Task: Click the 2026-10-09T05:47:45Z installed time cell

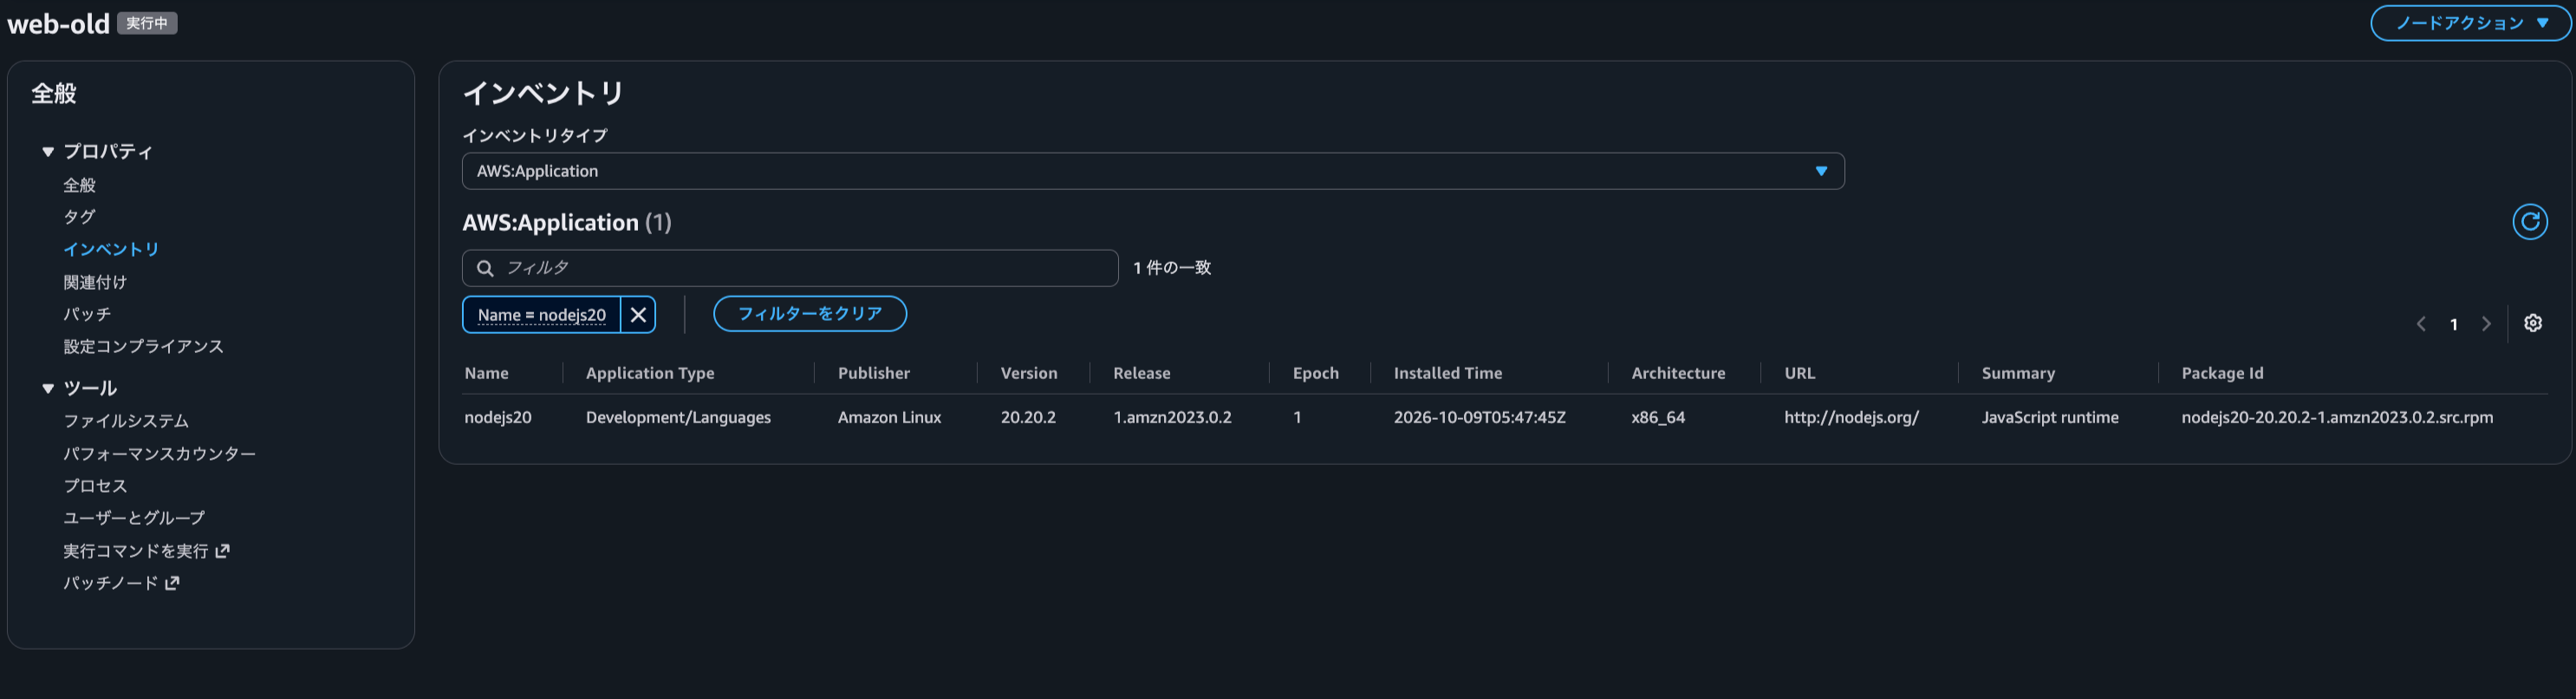Action: (1480, 417)
